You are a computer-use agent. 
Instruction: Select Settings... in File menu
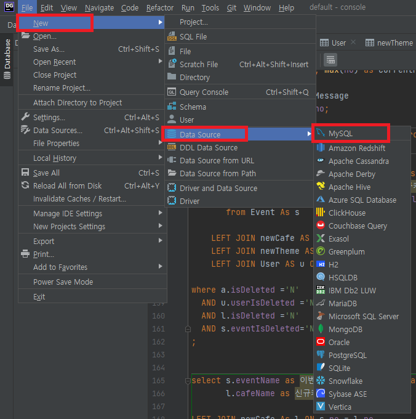pos(92,117)
